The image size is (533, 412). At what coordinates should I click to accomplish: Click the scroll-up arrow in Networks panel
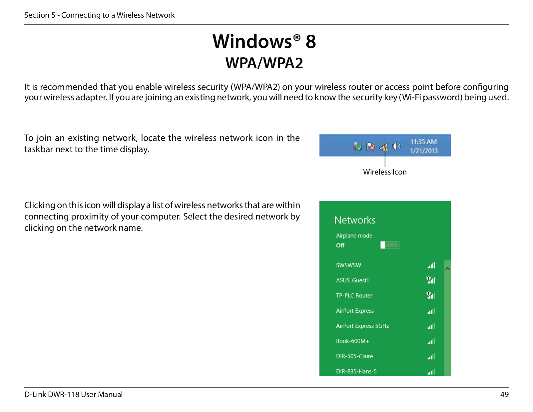click(447, 268)
